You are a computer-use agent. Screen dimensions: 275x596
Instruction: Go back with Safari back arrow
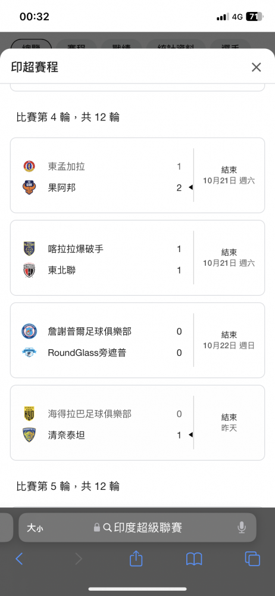[19, 559]
